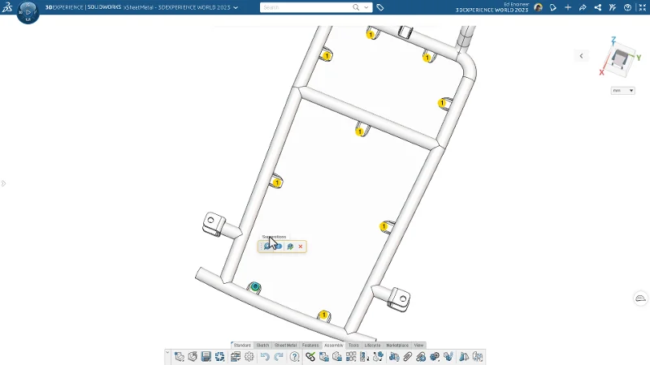The image size is (650, 365).
Task: Switch to the Sketch tab
Action: pyautogui.click(x=262, y=346)
